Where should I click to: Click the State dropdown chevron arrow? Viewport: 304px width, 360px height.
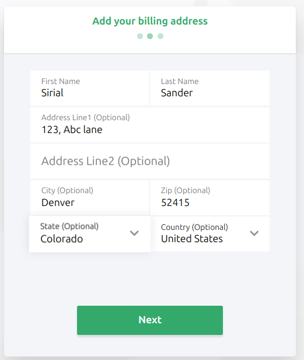point(134,233)
